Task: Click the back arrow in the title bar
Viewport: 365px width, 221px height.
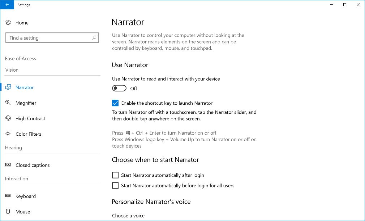Action: tap(7, 5)
